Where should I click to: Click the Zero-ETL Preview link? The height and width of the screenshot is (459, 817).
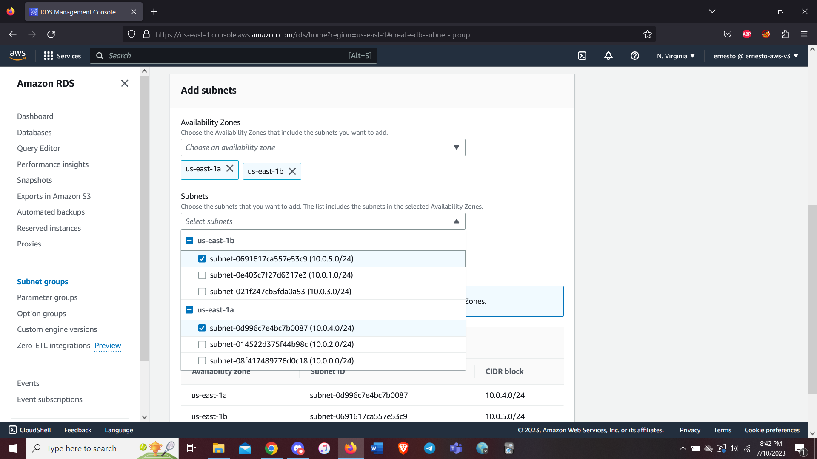click(108, 346)
